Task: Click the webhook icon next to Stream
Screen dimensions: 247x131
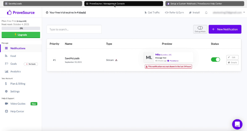Action: pyautogui.click(x=116, y=60)
